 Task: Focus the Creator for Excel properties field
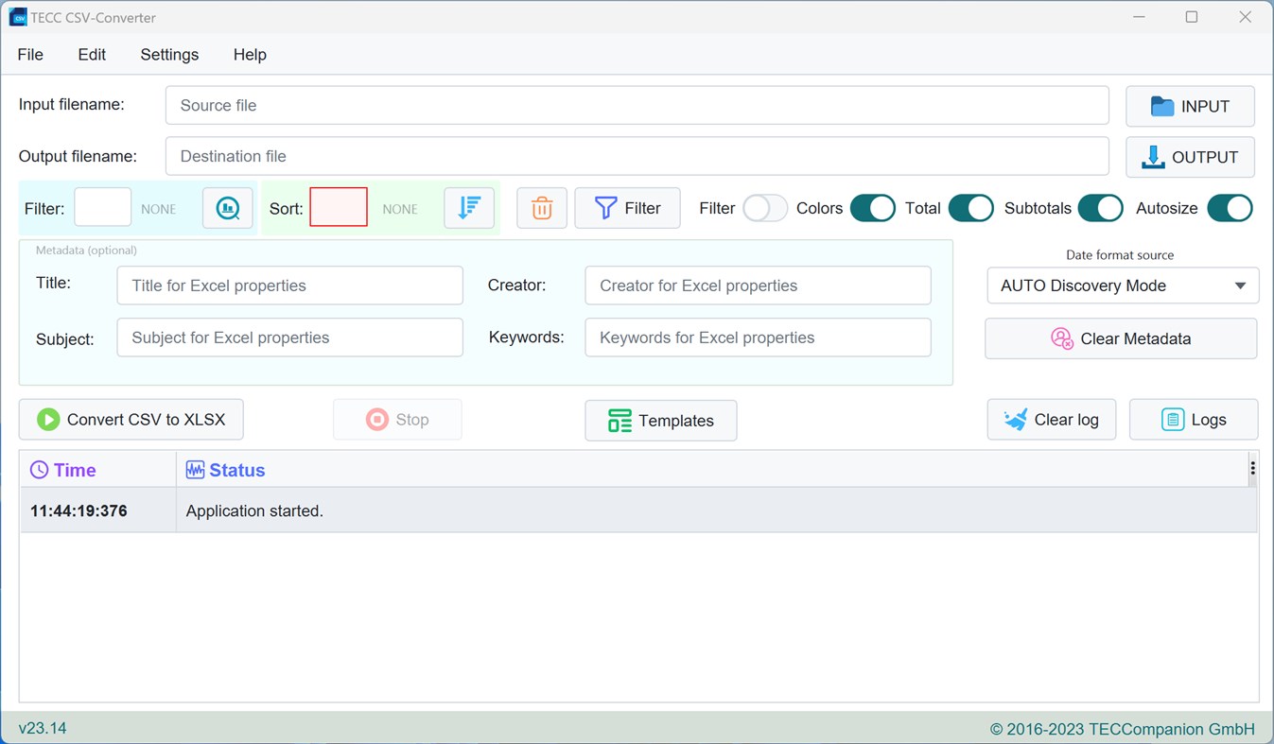click(x=758, y=285)
